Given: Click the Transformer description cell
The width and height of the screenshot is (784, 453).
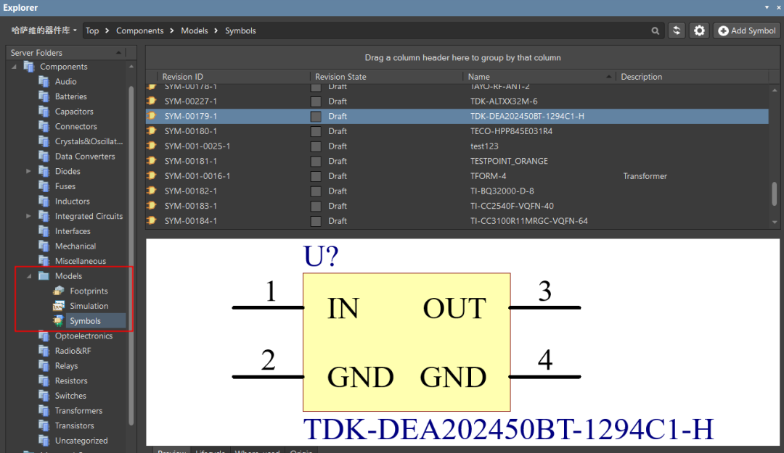Looking at the screenshot, I should click(x=645, y=176).
